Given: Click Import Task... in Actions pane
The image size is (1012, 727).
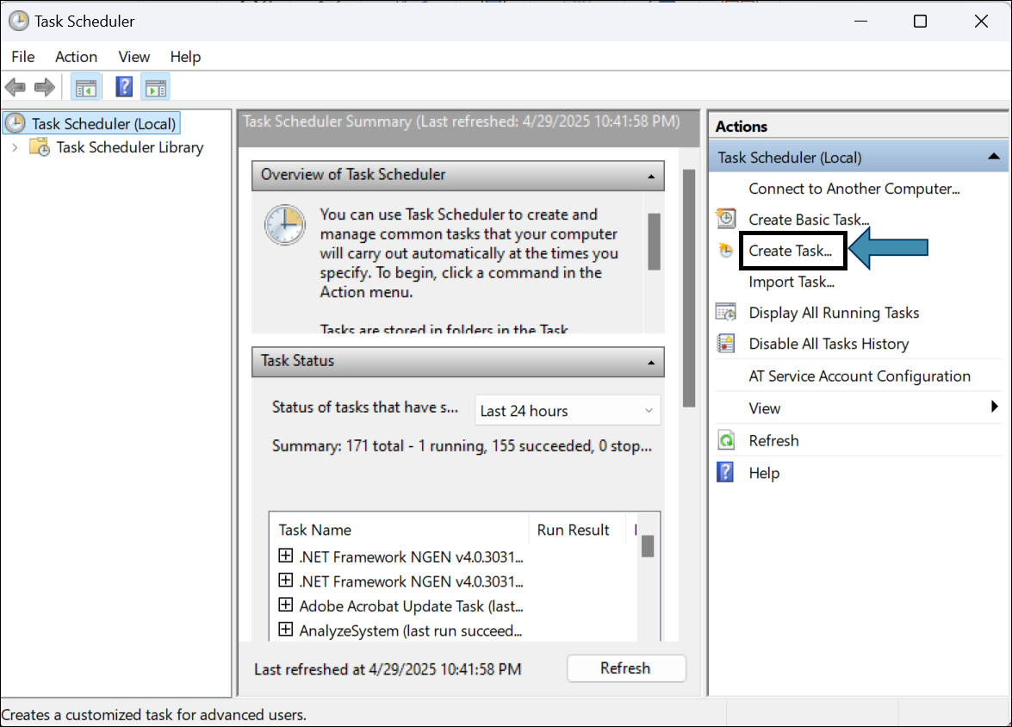Looking at the screenshot, I should tap(791, 282).
